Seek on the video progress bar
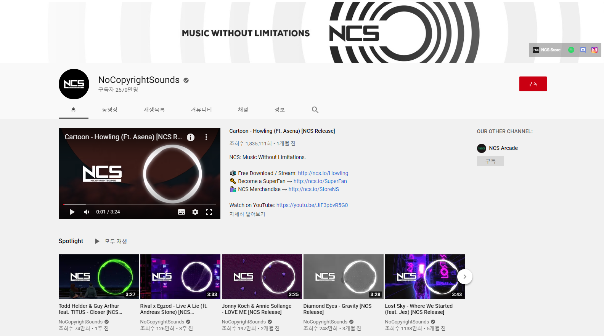Viewport: 604px width, 336px height. (x=140, y=205)
